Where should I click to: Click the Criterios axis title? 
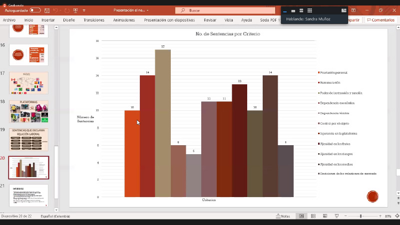coord(209,200)
